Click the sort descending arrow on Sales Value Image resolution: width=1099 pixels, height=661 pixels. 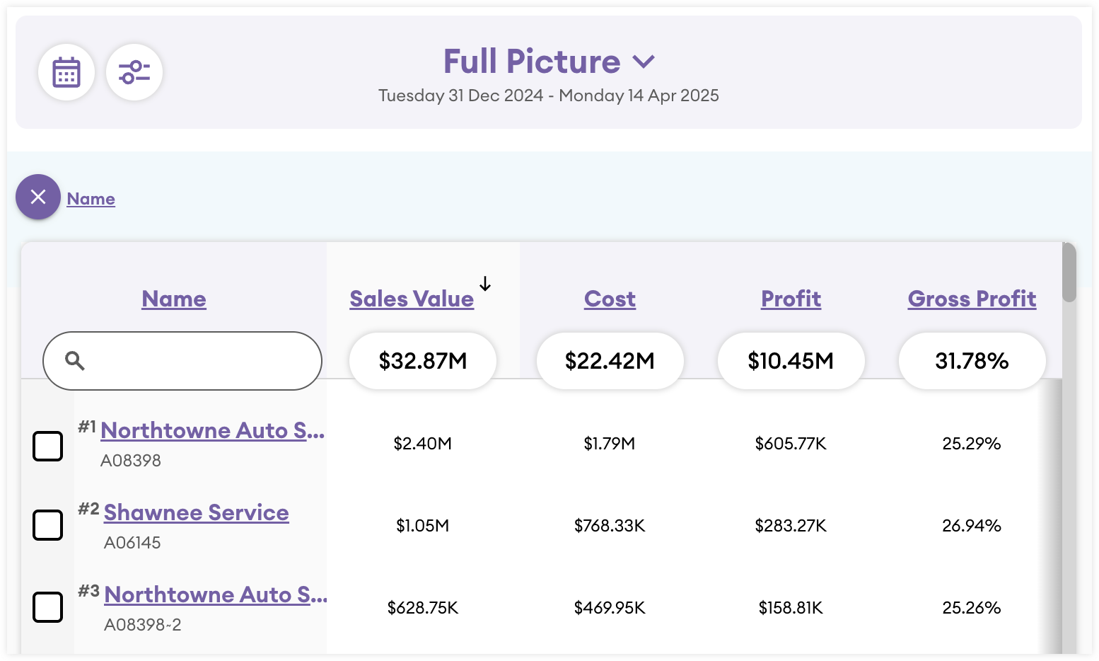[x=485, y=284]
